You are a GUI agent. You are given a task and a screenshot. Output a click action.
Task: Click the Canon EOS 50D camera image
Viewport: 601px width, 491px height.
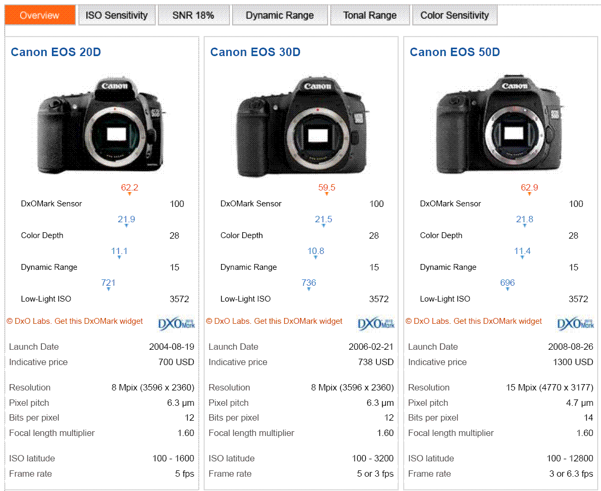tap(499, 125)
